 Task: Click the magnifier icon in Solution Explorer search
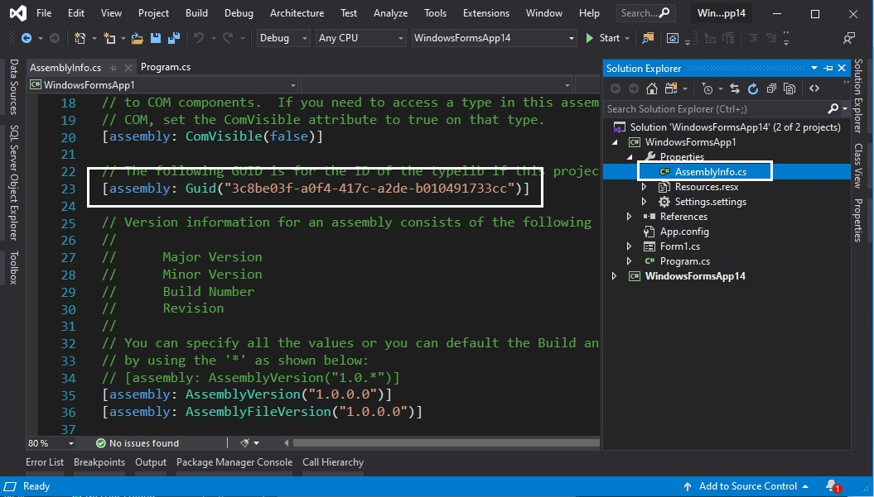(833, 108)
